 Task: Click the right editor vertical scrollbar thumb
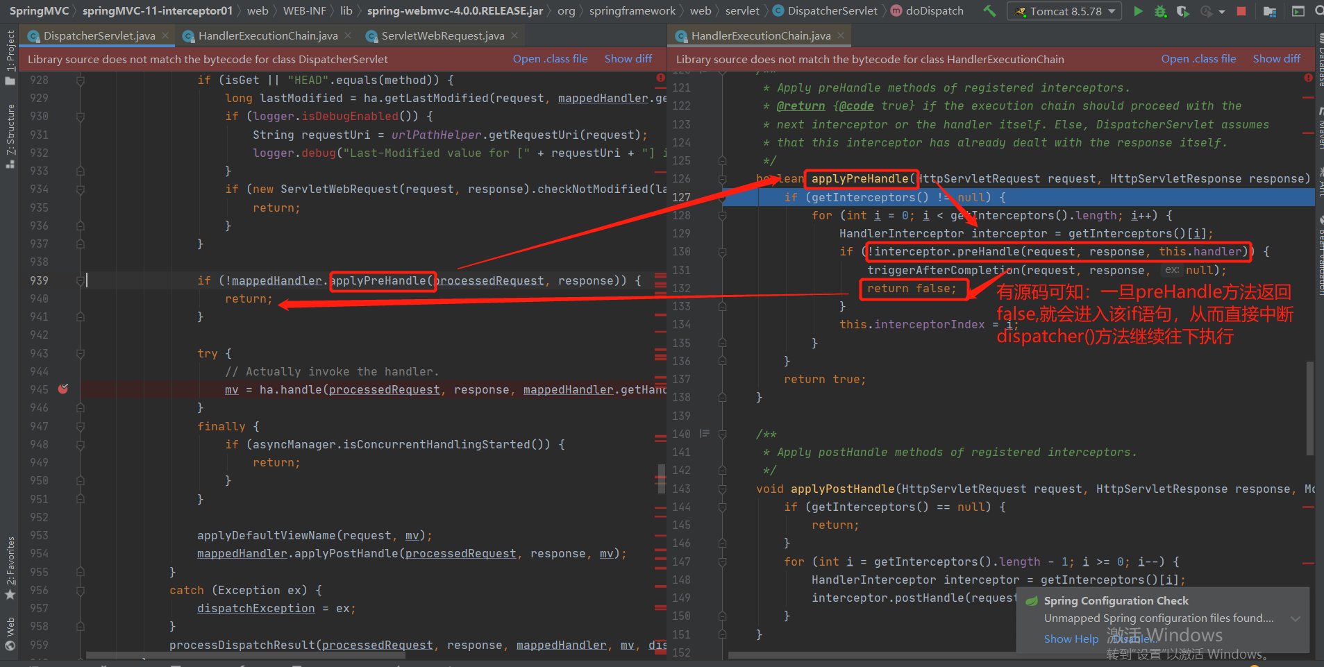1309,408
